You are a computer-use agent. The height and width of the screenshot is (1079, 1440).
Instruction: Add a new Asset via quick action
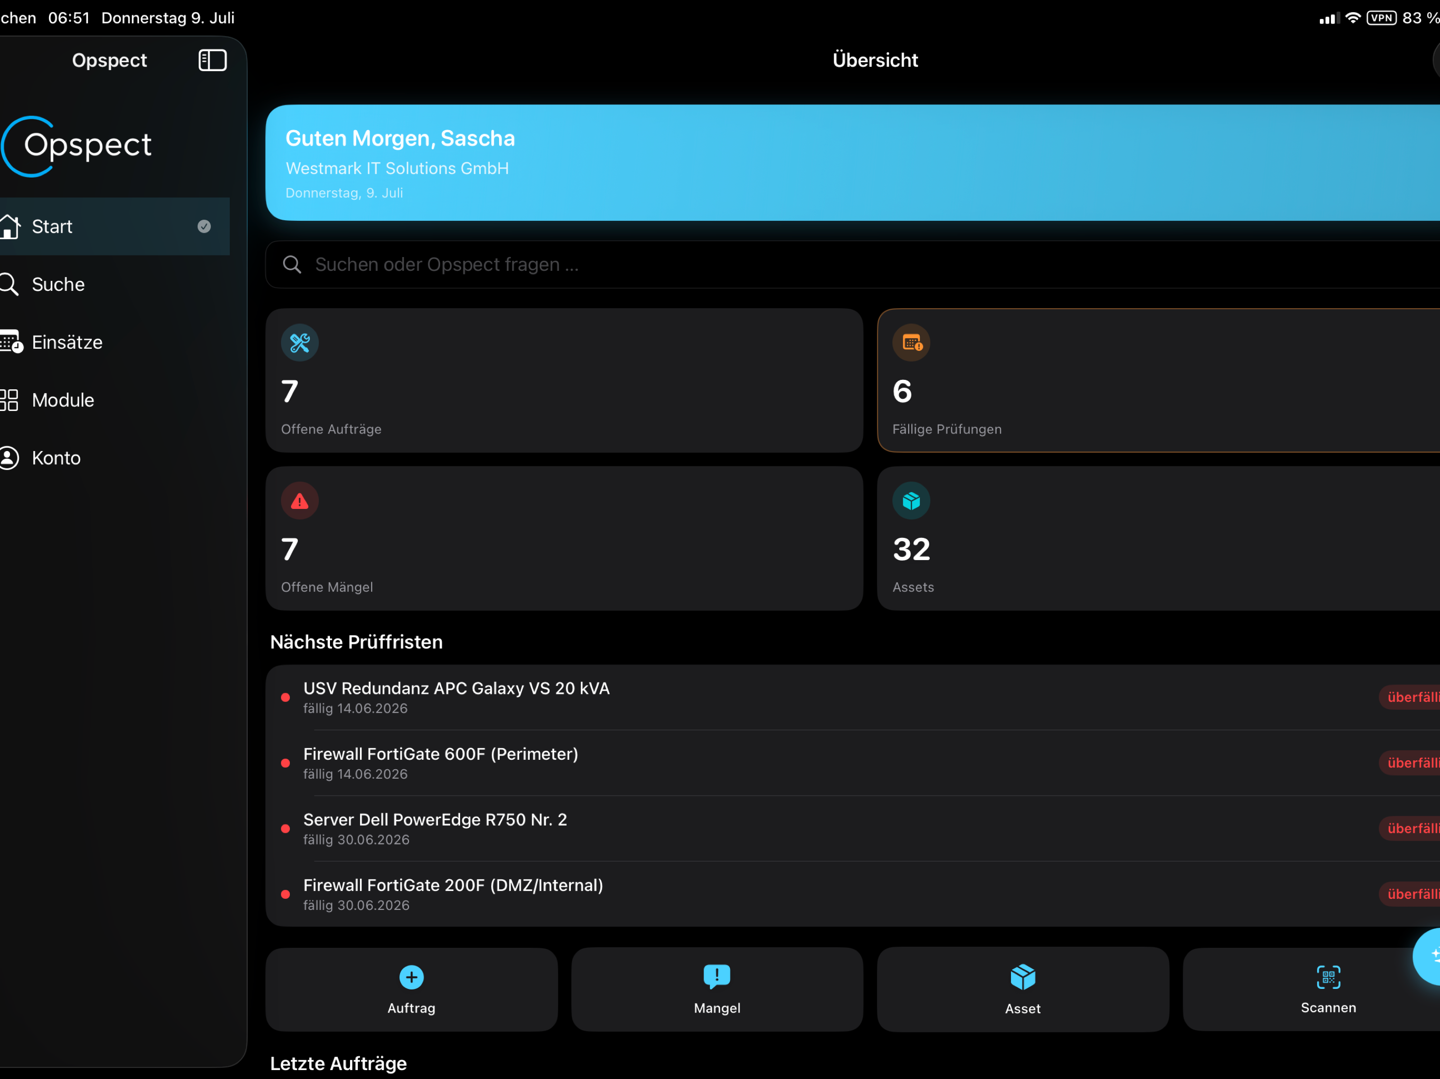[x=1023, y=990]
